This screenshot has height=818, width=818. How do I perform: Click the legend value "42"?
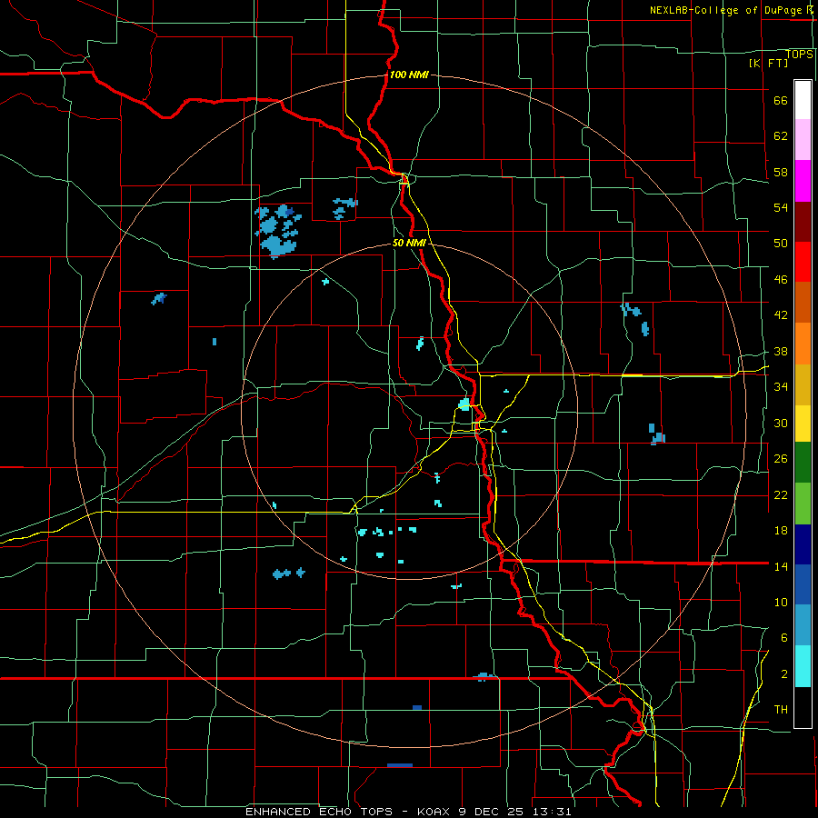pyautogui.click(x=781, y=315)
